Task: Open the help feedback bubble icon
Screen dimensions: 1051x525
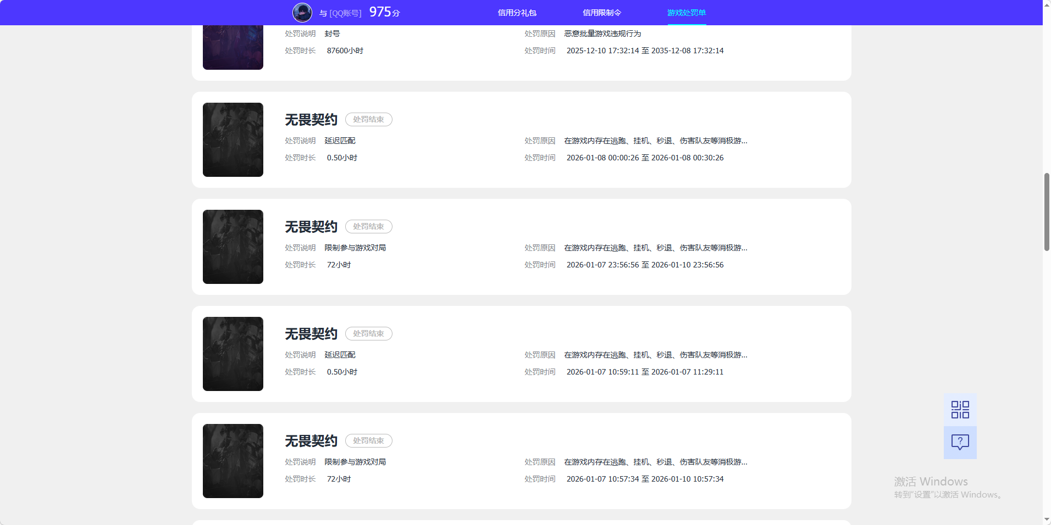Action: pos(960,443)
